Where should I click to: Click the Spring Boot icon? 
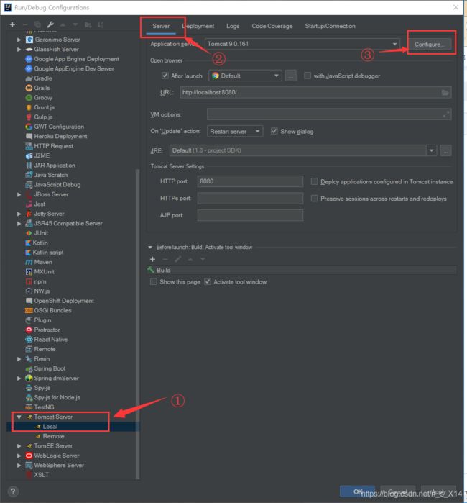point(29,368)
